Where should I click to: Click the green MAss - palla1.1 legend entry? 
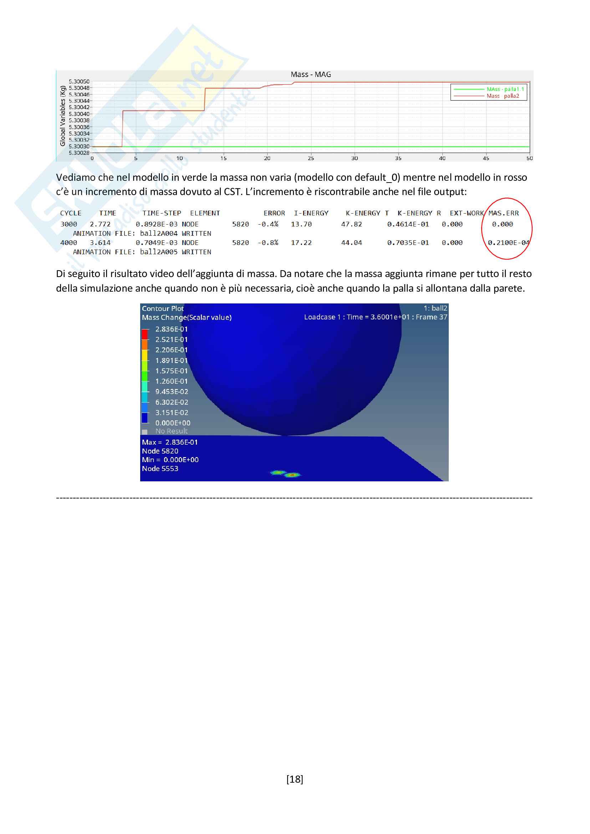505,89
